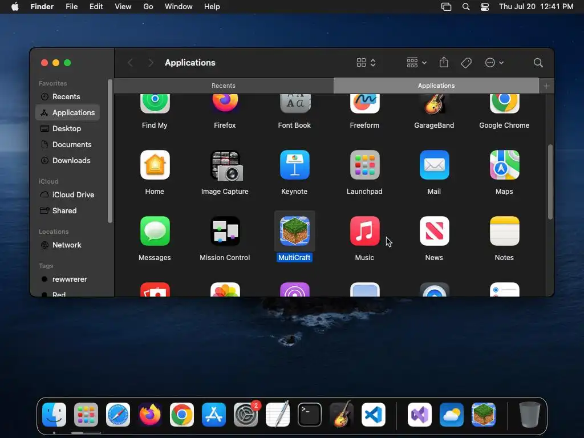Open Network under Locations

click(x=67, y=245)
